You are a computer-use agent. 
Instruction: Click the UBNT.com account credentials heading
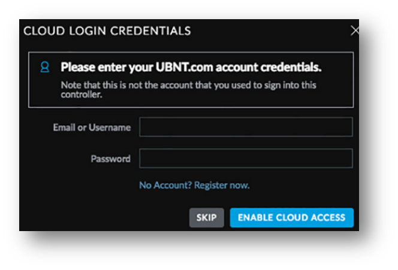point(191,67)
